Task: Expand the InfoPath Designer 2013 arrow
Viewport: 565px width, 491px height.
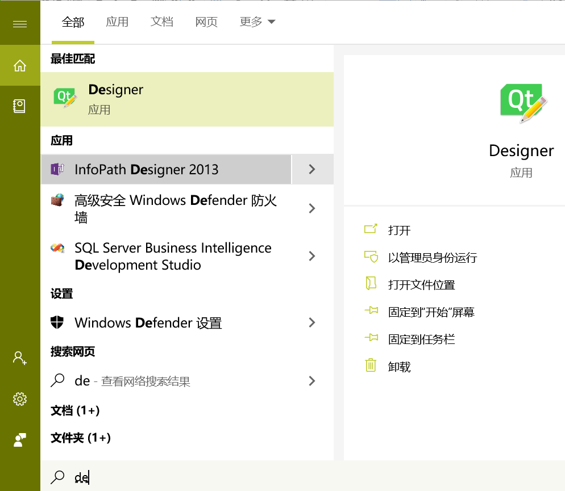Action: coord(312,169)
